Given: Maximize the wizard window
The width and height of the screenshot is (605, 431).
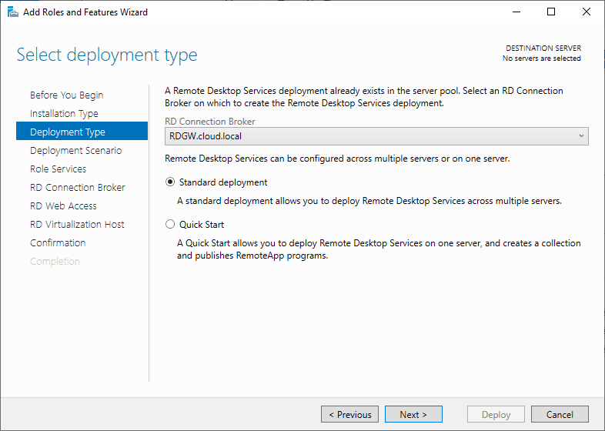Looking at the screenshot, I should click(551, 12).
